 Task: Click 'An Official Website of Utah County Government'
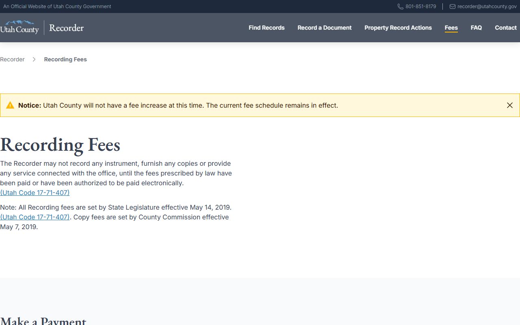click(x=57, y=6)
